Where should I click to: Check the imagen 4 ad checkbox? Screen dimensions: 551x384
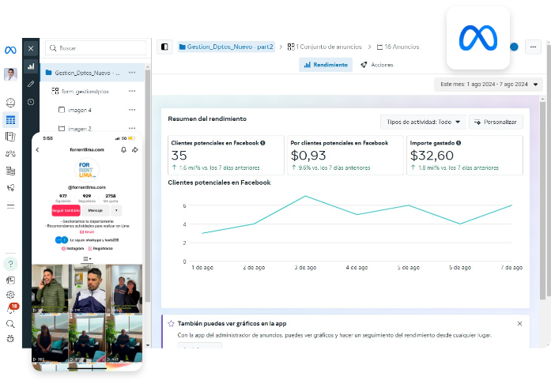[62, 110]
